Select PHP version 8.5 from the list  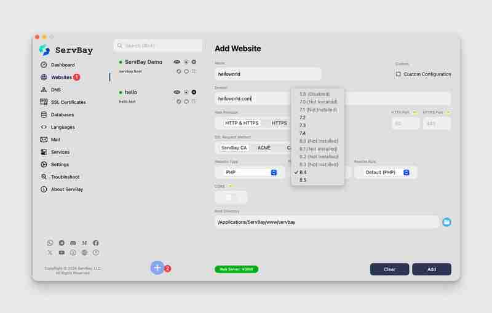303,180
